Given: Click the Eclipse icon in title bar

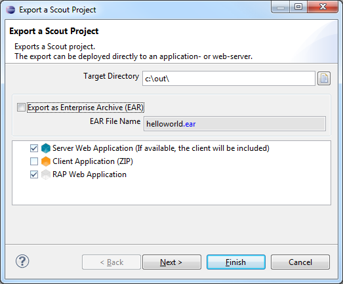Looking at the screenshot, I should click(10, 10).
